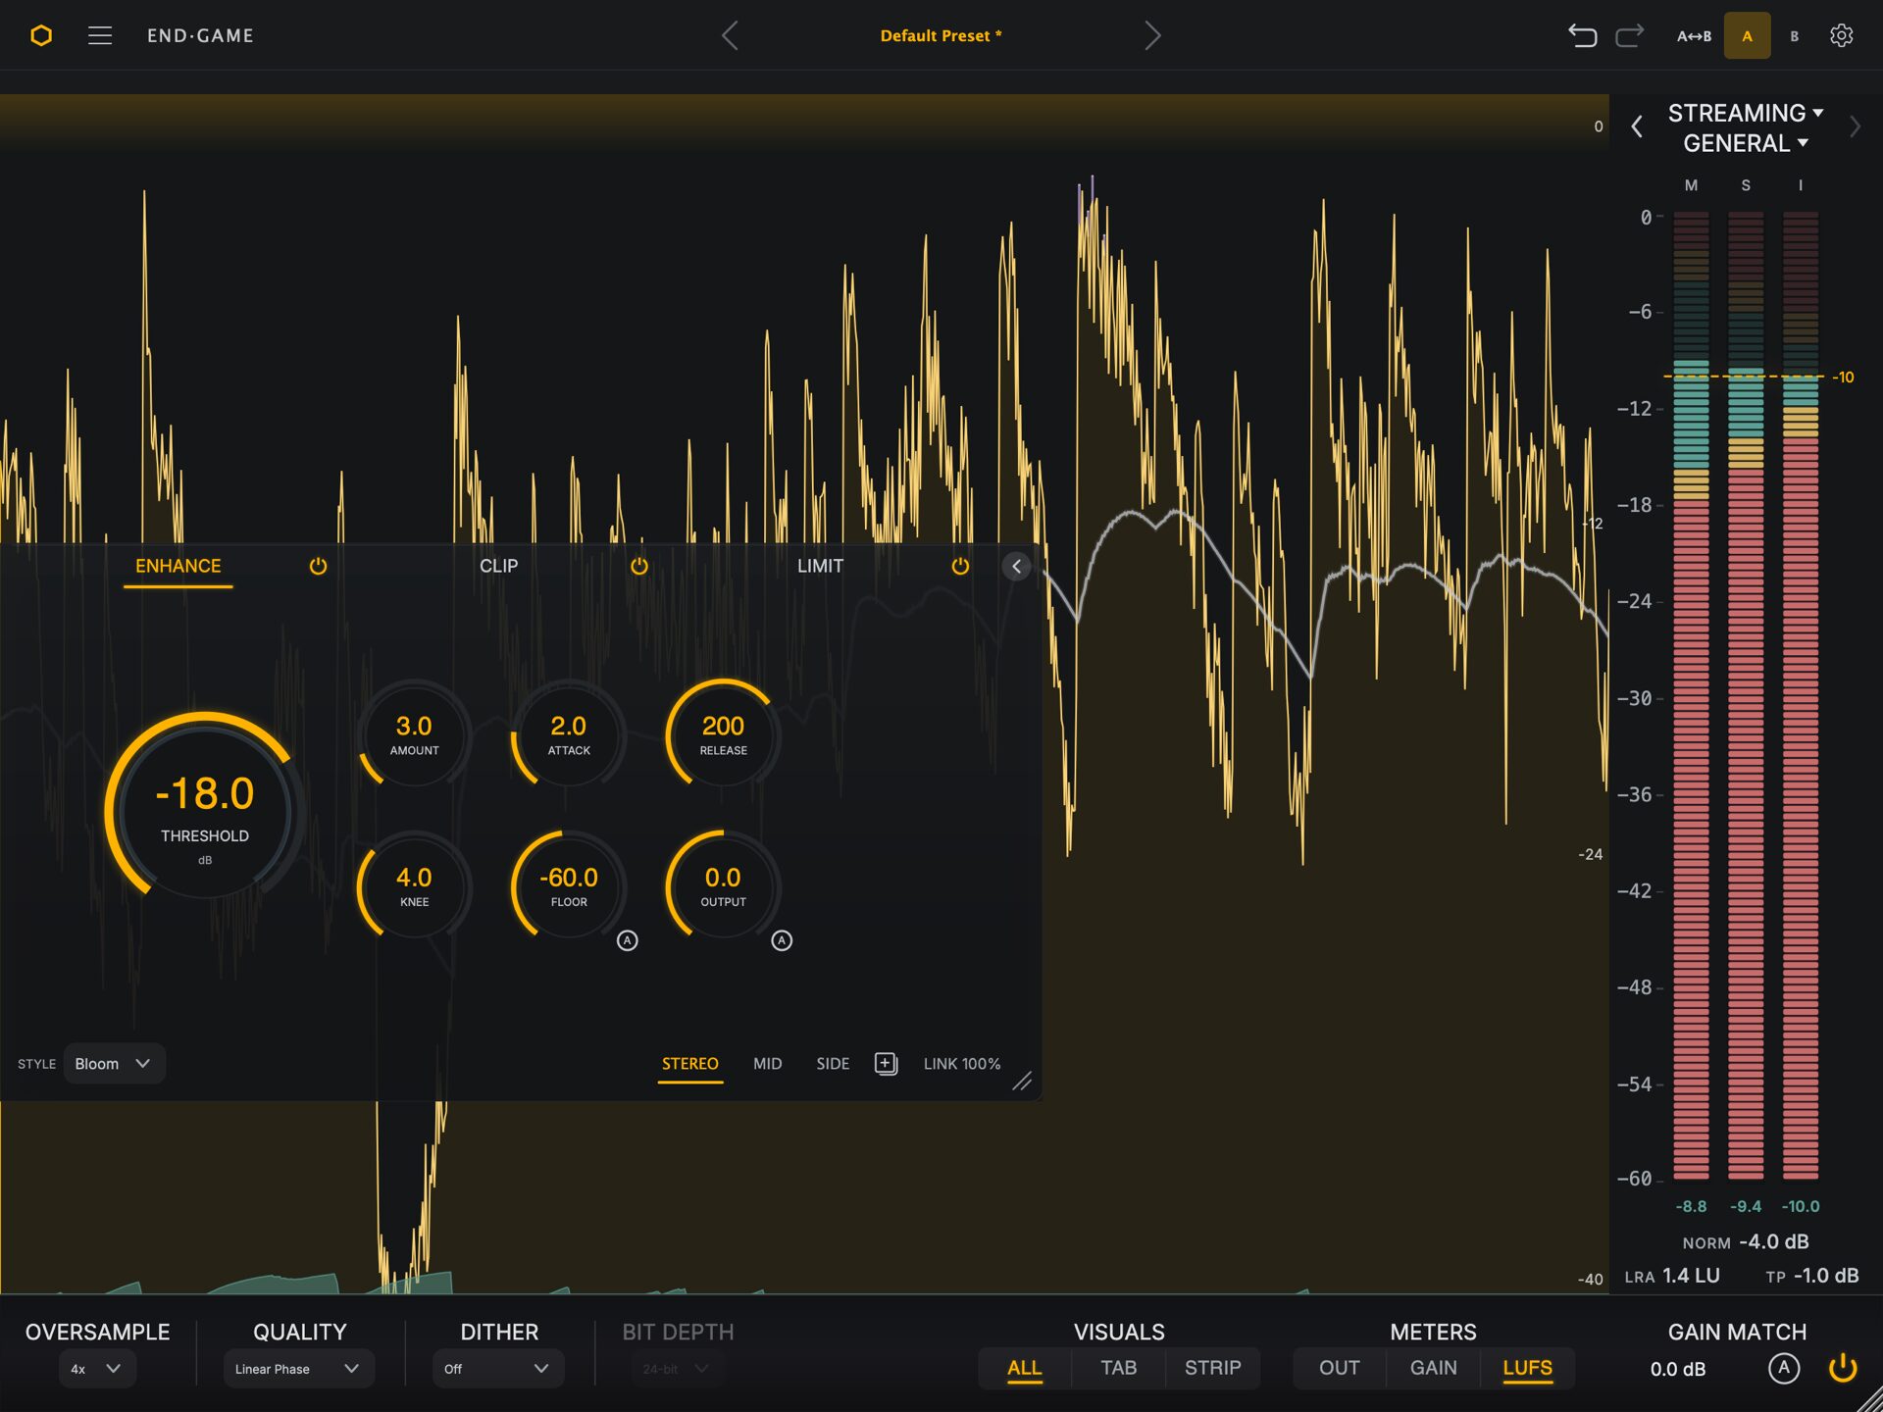Switch to the LIMIT tab
This screenshot has height=1412, width=1883.
click(x=820, y=566)
